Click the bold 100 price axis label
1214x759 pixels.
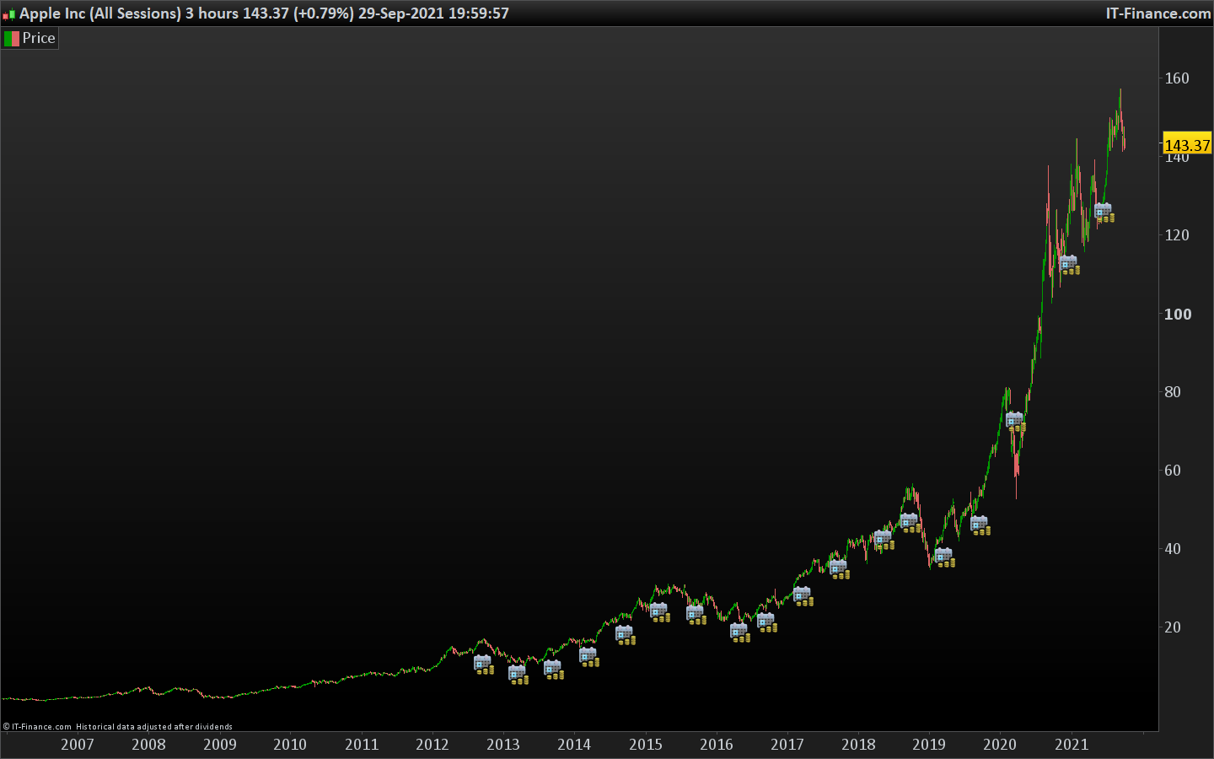[1178, 315]
